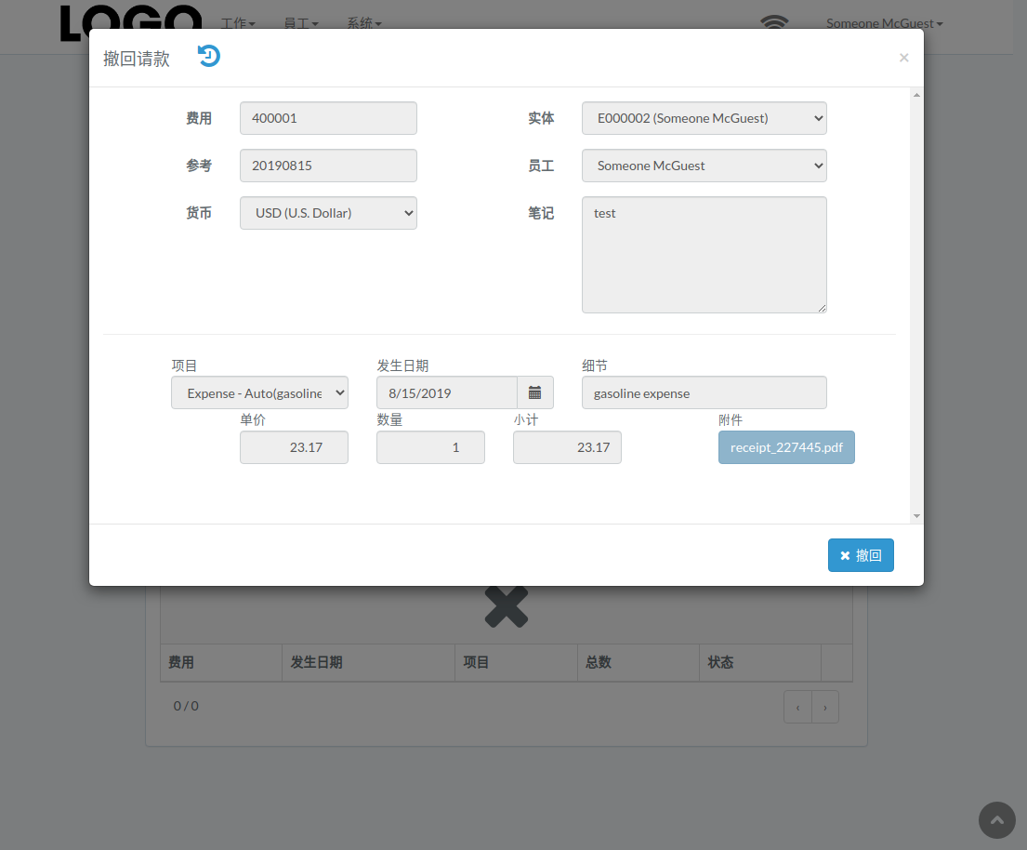
Task: Click the 数量 field with 1
Action: click(x=430, y=447)
